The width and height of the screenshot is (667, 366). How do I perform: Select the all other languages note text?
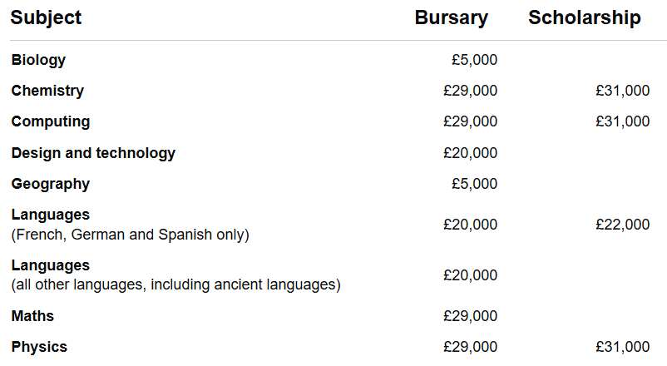click(x=175, y=285)
